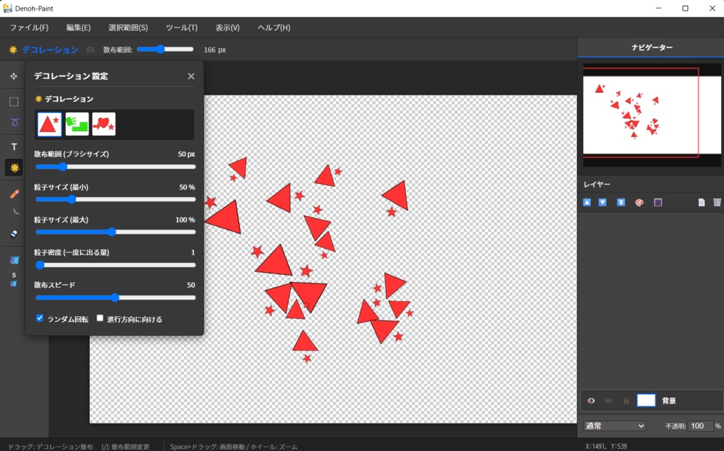Enable the 進行方向に向ける checkbox
The image size is (724, 451).
100,318
